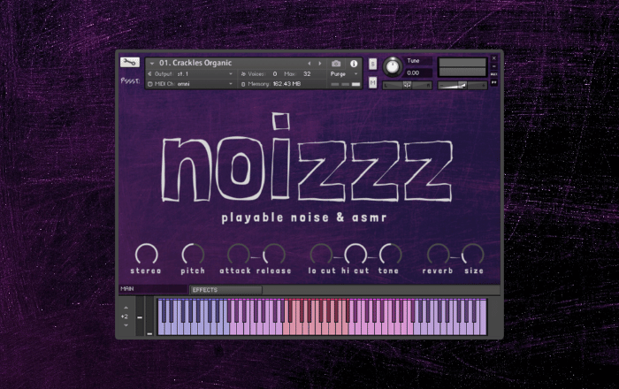619x389 pixels.
Task: Open the snapshot camera view
Action: click(x=336, y=64)
